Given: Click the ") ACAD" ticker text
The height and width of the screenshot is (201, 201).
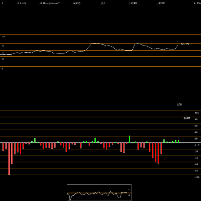Looking at the screenshot, I should point(133,3).
